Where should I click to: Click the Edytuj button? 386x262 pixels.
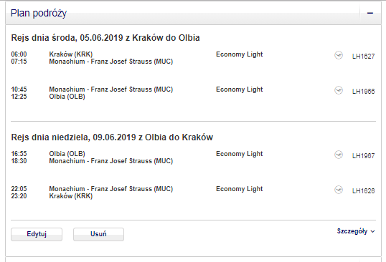click(x=37, y=234)
